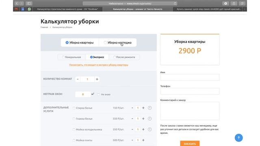Increase Глажка белья quantity

(x=143, y=119)
